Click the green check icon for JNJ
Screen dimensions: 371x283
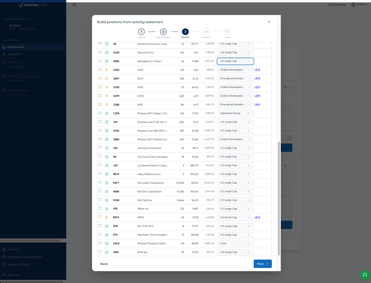coord(107,148)
